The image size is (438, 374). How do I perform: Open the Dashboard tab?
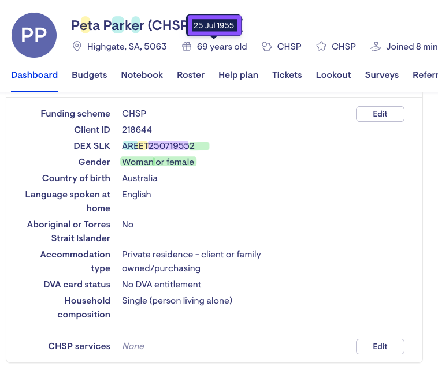tap(34, 75)
